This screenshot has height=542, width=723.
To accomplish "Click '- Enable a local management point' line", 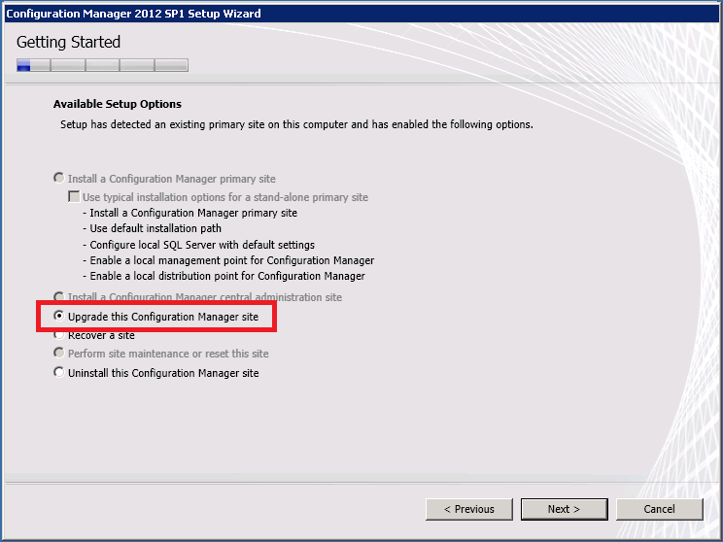I will pyautogui.click(x=228, y=261).
